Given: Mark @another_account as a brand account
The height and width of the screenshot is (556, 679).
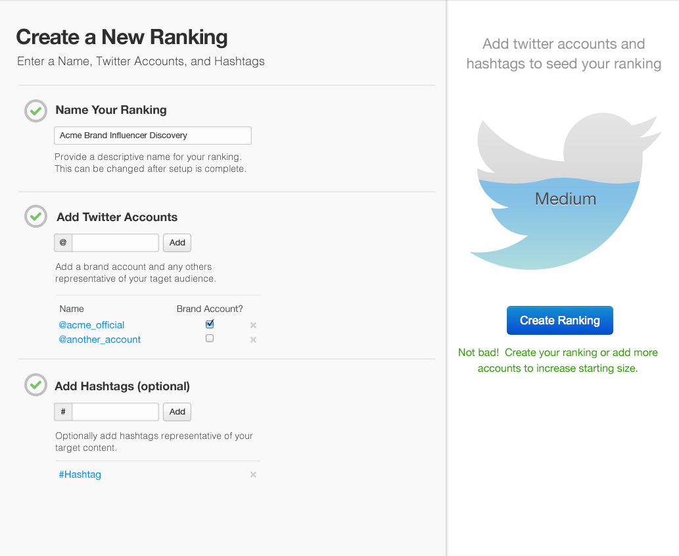Looking at the screenshot, I should [x=210, y=338].
